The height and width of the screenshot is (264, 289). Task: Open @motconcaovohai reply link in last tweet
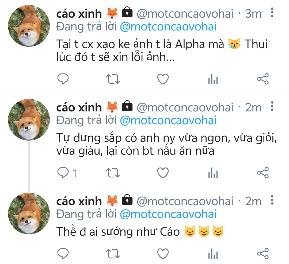coord(168,214)
